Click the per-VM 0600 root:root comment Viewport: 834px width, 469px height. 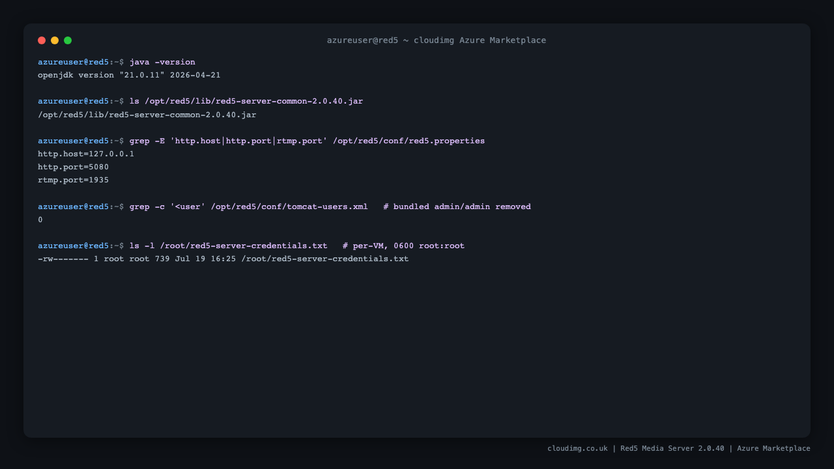[403, 246]
